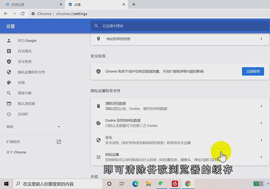Open Task View on the taskbar

122,184
